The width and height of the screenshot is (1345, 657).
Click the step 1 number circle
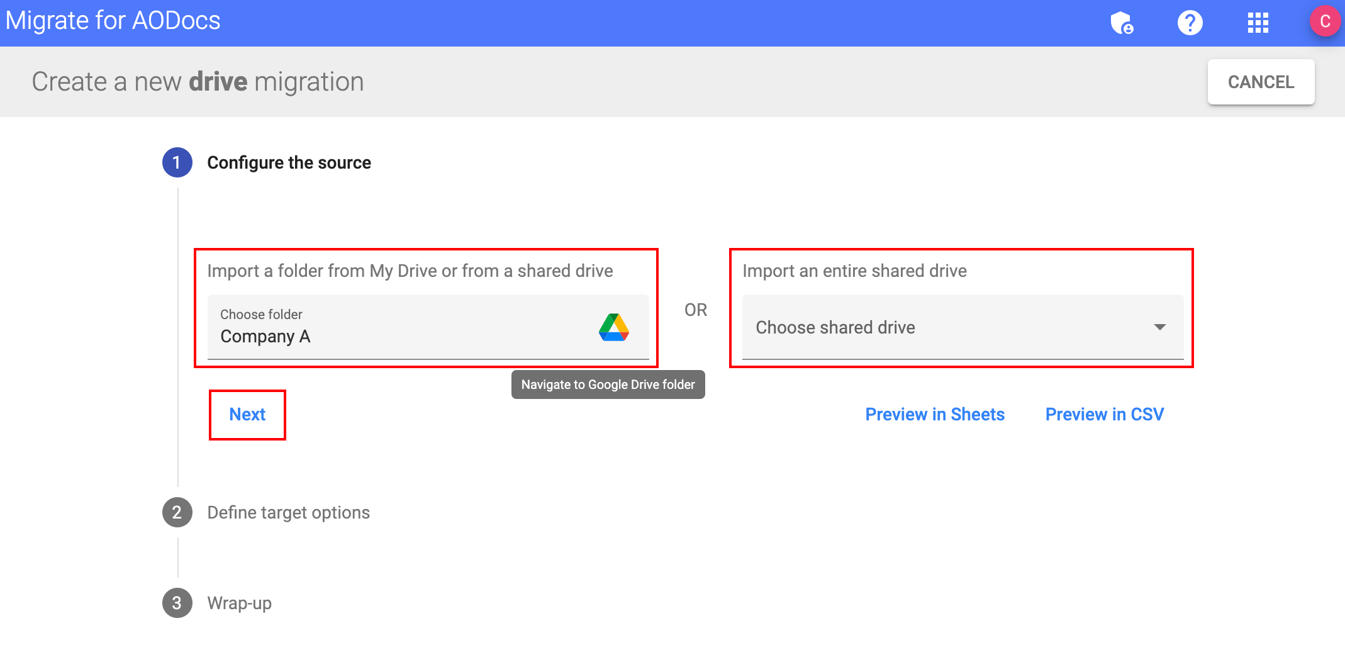tap(177, 162)
